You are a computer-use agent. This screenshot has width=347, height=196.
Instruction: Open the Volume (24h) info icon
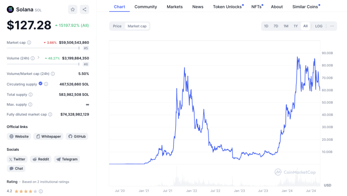pos(33,58)
